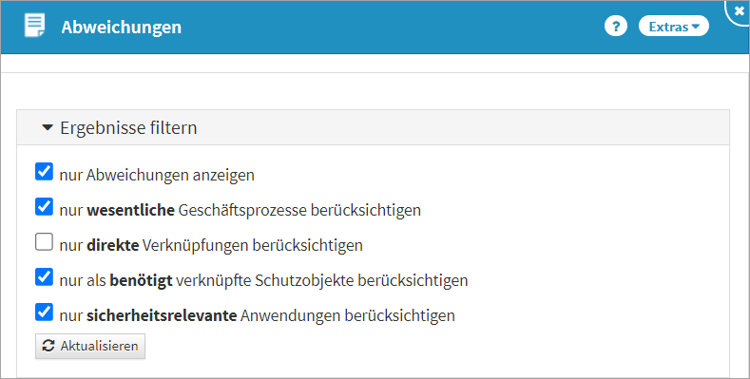Click the Aktualisieren button

pyautogui.click(x=90, y=346)
